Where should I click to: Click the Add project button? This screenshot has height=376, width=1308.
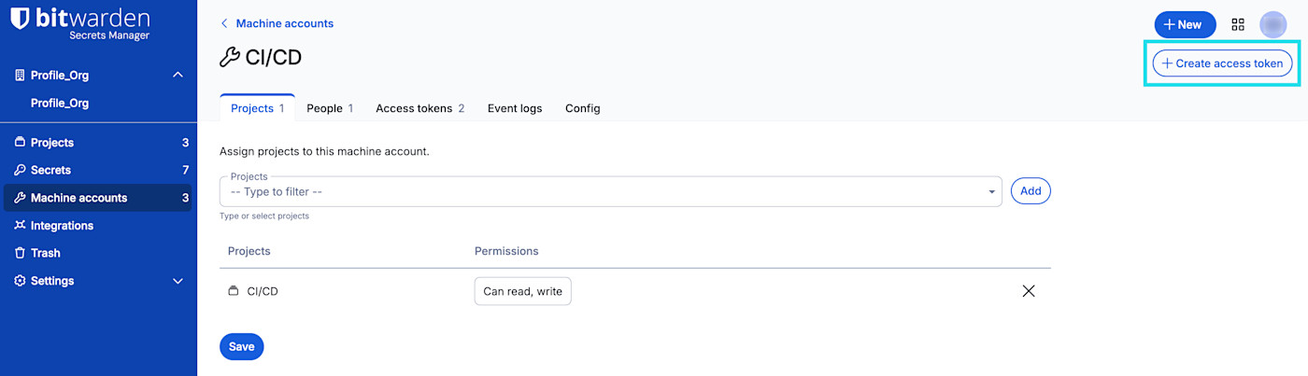1031,191
